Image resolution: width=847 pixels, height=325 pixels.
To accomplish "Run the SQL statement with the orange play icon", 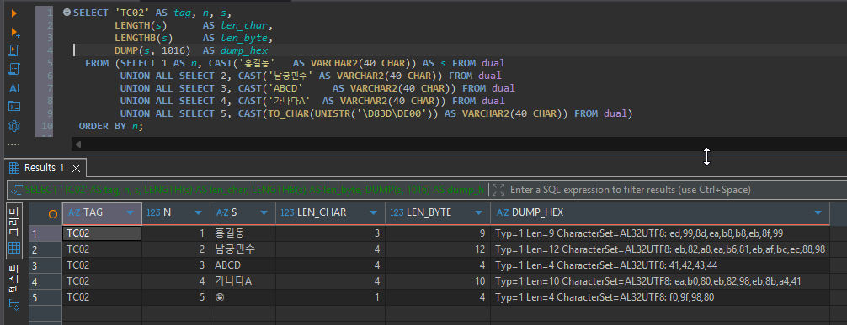I will (14, 13).
